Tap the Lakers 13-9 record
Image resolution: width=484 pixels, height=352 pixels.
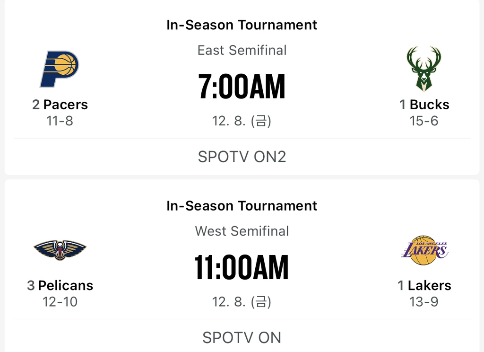tap(424, 302)
